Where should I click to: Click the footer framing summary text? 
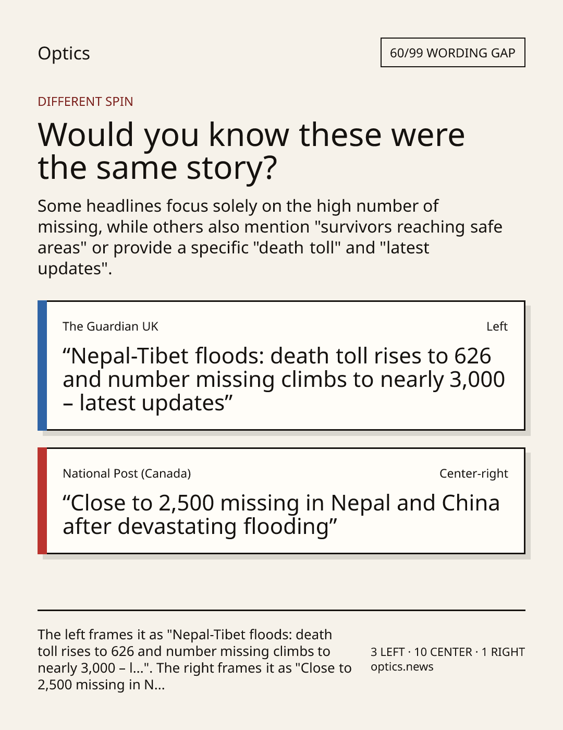tap(194, 660)
